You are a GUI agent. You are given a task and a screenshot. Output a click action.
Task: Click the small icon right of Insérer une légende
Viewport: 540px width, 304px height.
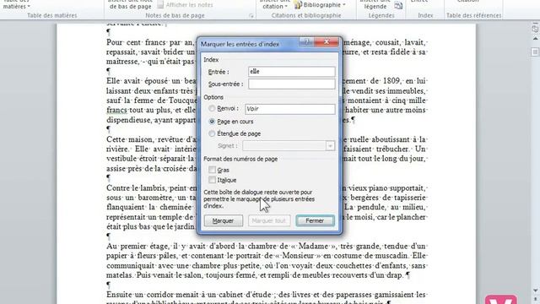pos(398,5)
